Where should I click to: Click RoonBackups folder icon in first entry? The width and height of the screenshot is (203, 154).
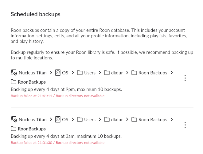tap(14, 82)
